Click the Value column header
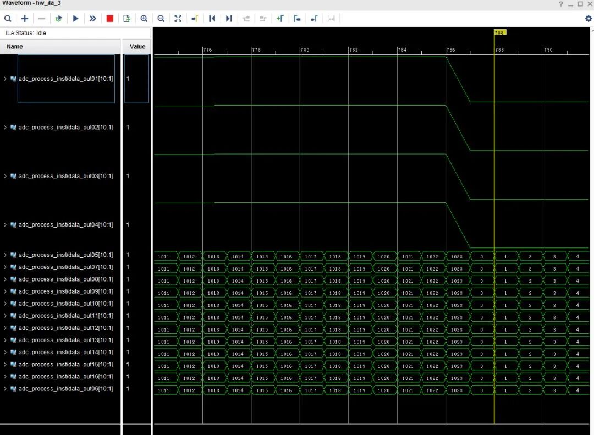 point(137,47)
